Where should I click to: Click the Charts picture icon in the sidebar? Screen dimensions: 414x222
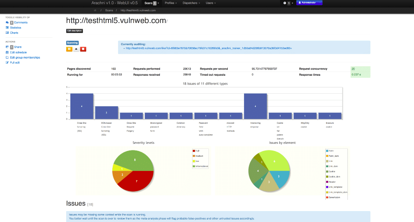point(7,33)
